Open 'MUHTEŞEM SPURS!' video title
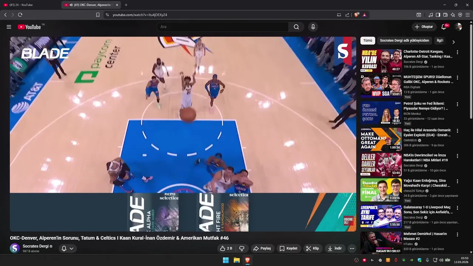This screenshot has height=266, width=473. click(x=428, y=79)
